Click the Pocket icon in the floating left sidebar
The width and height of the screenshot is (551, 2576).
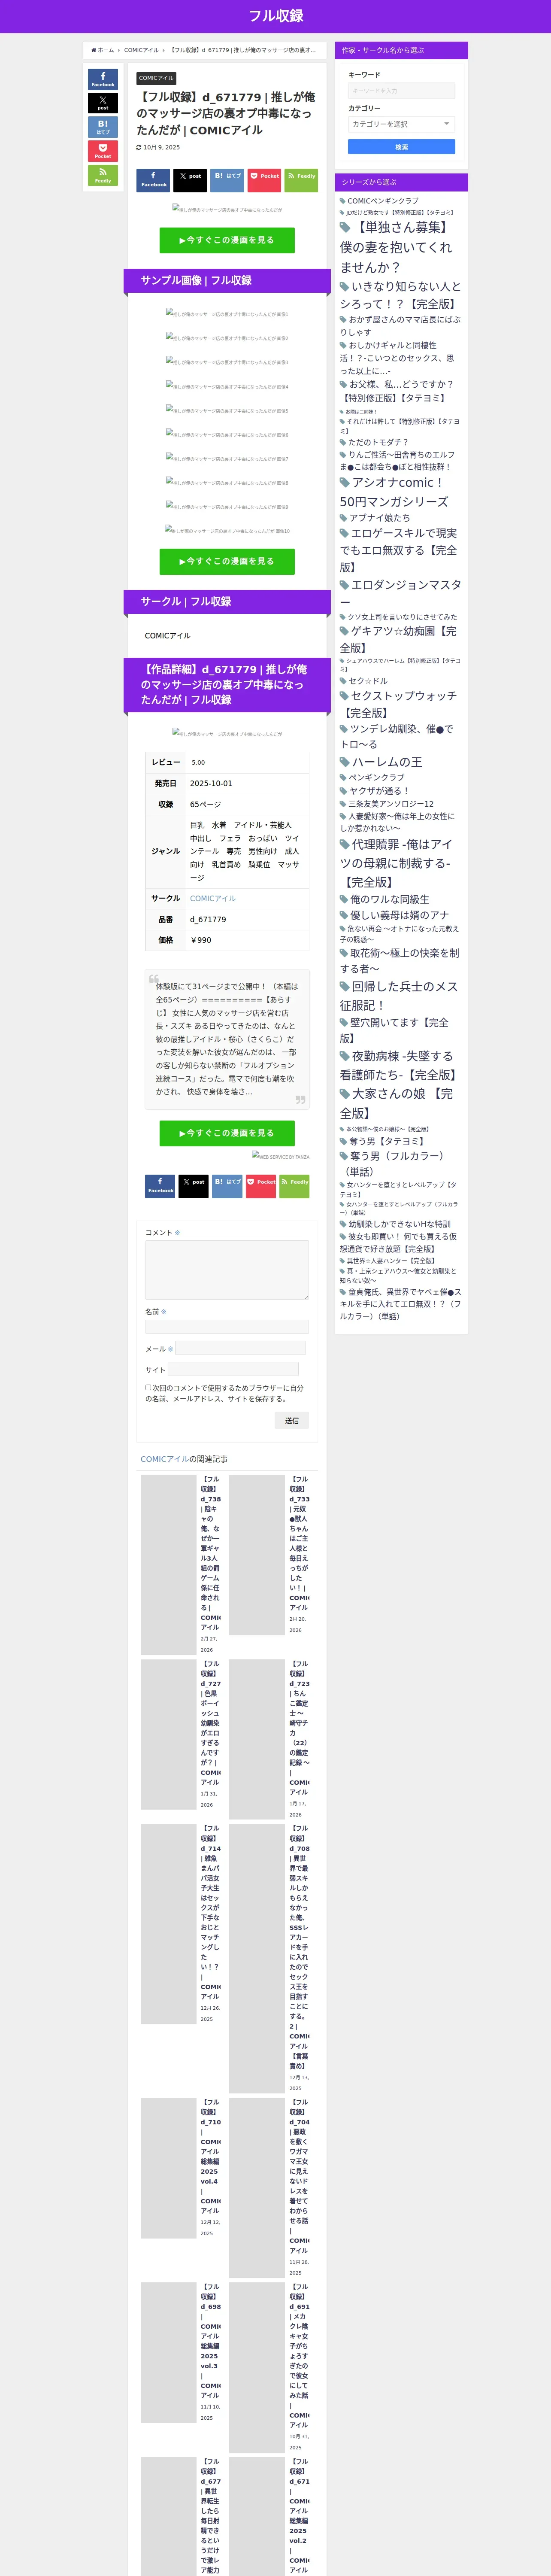coord(103,151)
